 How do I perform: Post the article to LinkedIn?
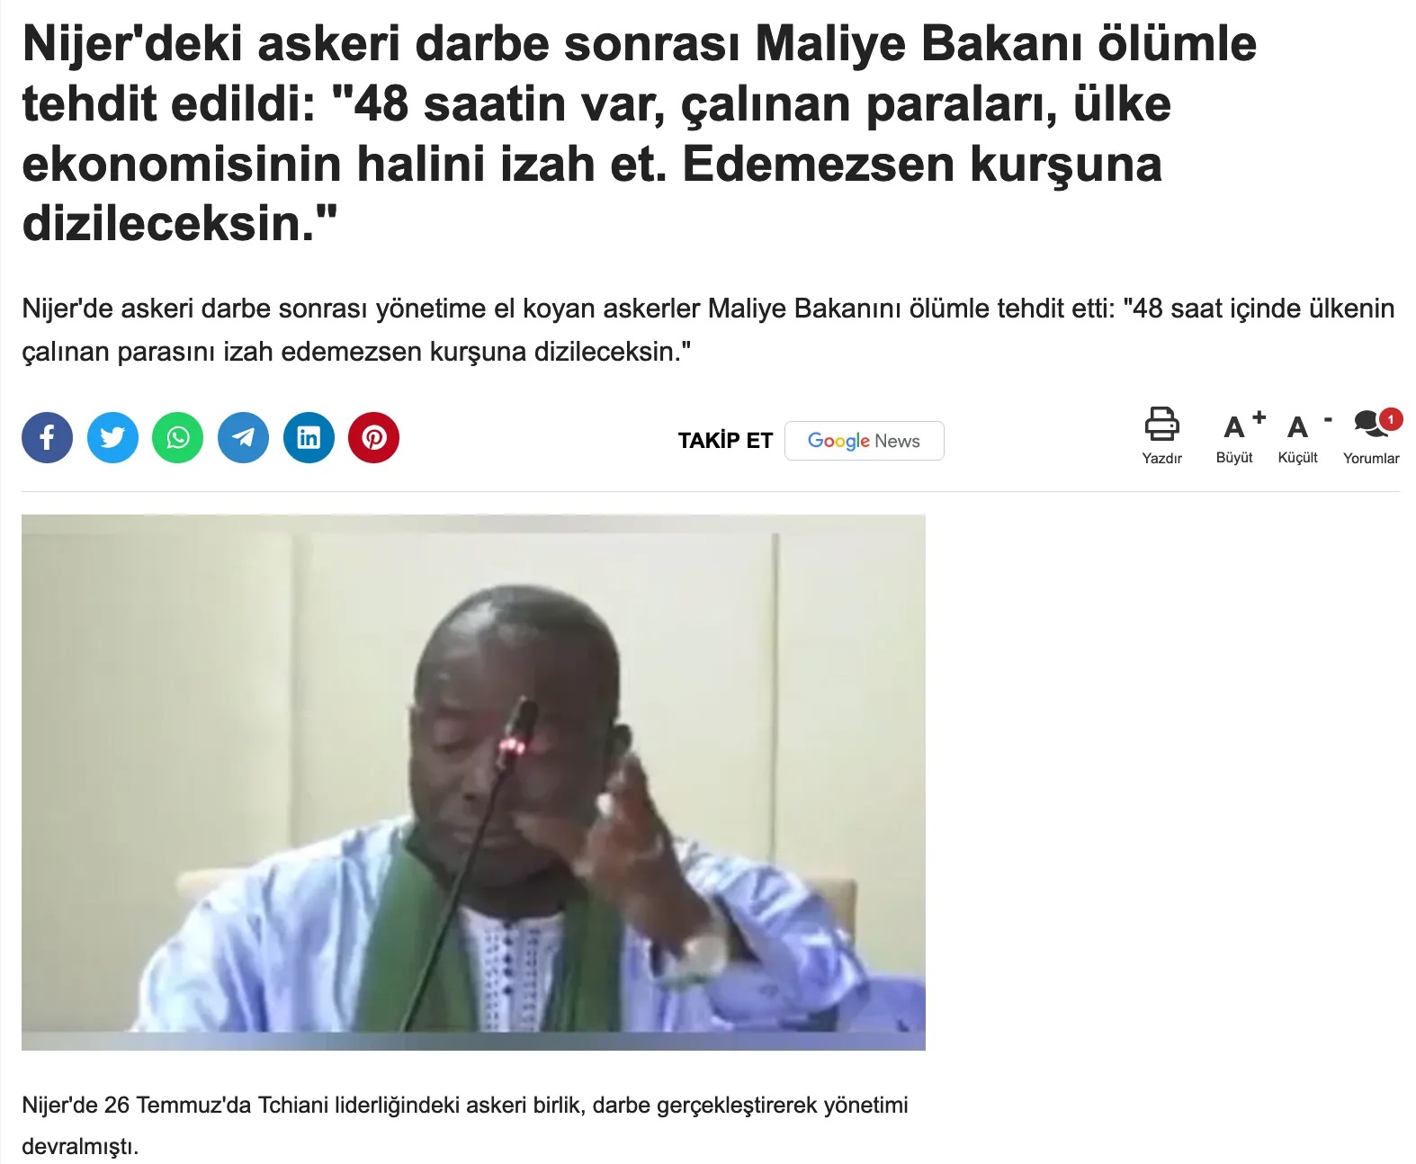point(309,438)
